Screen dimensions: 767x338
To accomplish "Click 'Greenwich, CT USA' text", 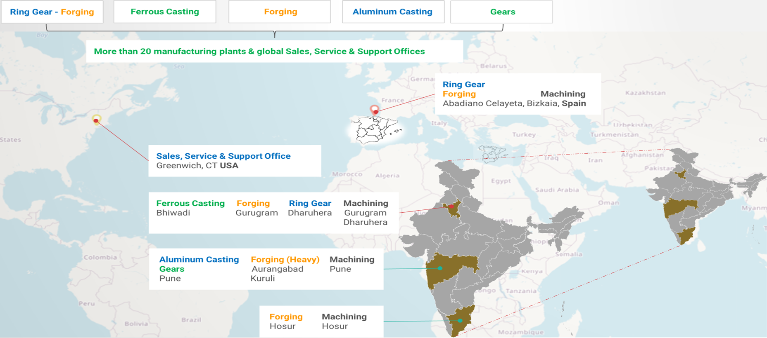I will (197, 166).
